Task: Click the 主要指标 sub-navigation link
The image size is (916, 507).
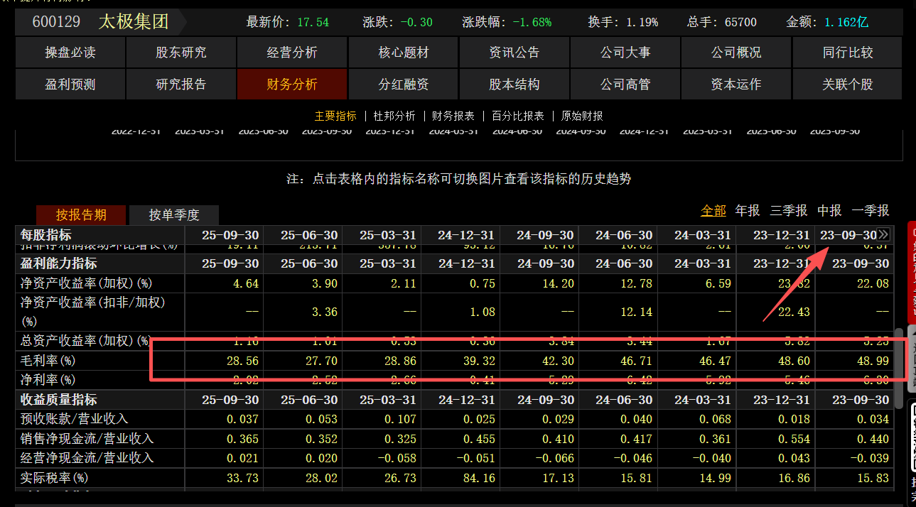Action: (335, 116)
